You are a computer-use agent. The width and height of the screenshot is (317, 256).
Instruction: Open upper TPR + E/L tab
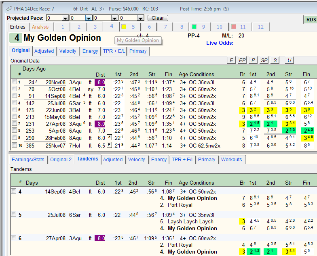coord(114,51)
